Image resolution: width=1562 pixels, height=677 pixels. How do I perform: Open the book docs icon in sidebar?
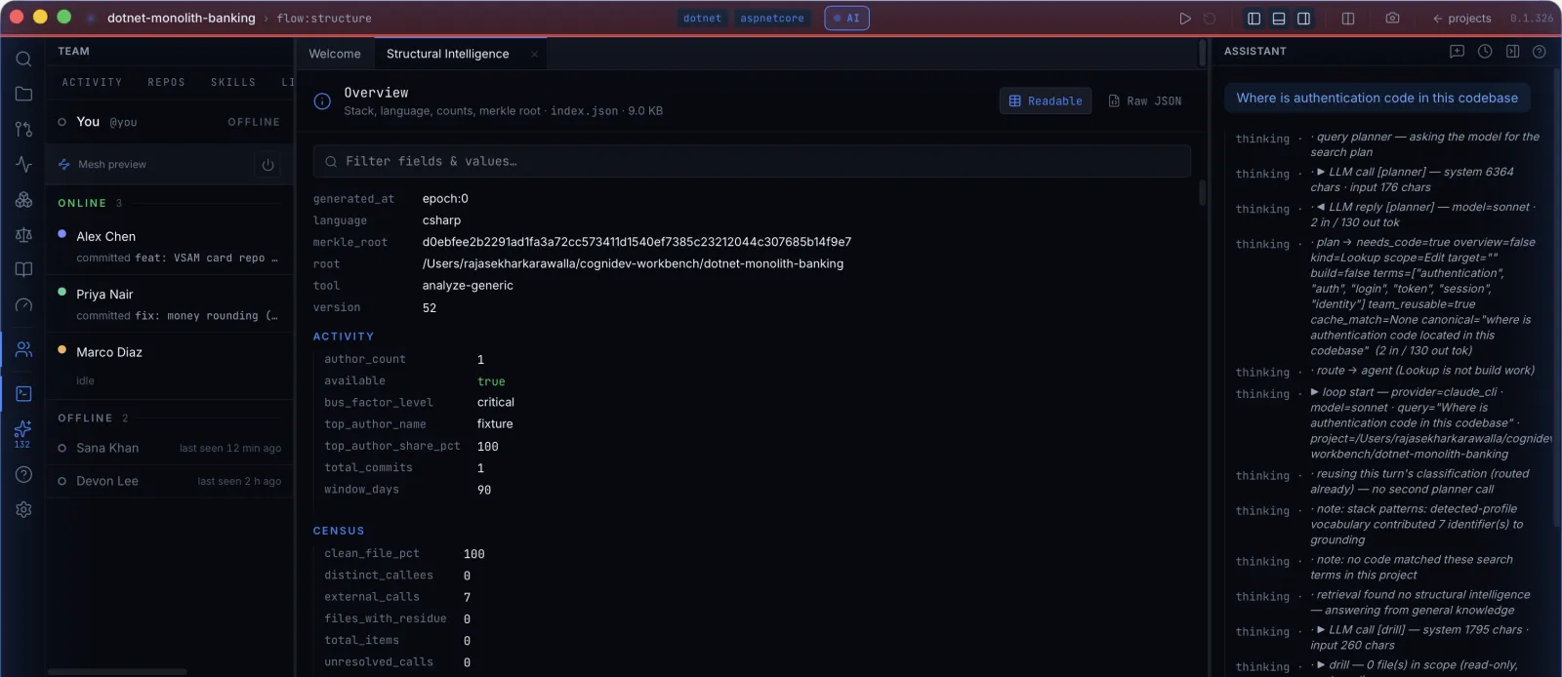[23, 269]
